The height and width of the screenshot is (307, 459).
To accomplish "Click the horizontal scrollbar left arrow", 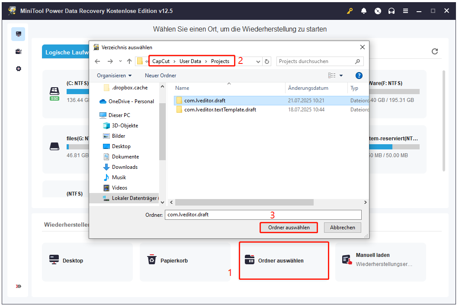I will (x=172, y=202).
